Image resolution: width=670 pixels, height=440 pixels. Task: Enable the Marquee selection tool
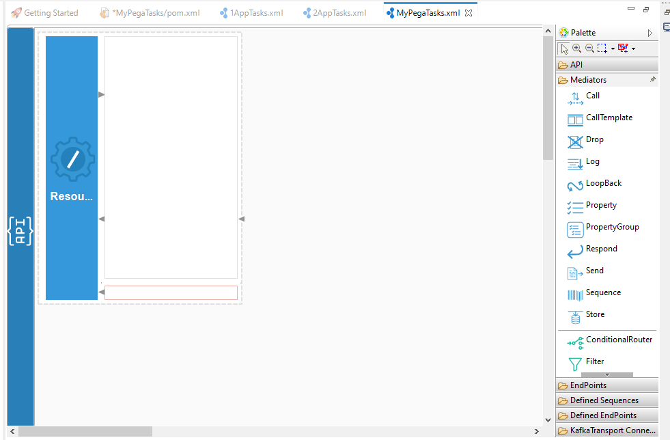click(x=602, y=49)
